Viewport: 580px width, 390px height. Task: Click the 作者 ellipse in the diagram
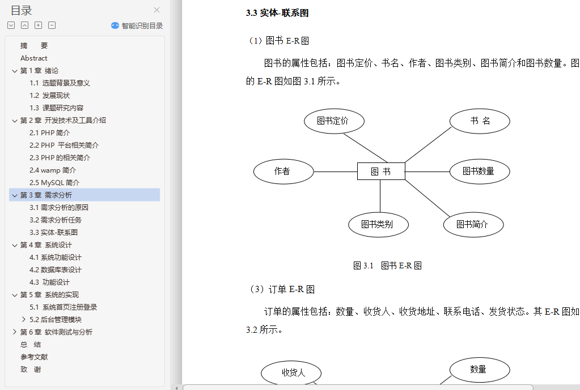(283, 172)
